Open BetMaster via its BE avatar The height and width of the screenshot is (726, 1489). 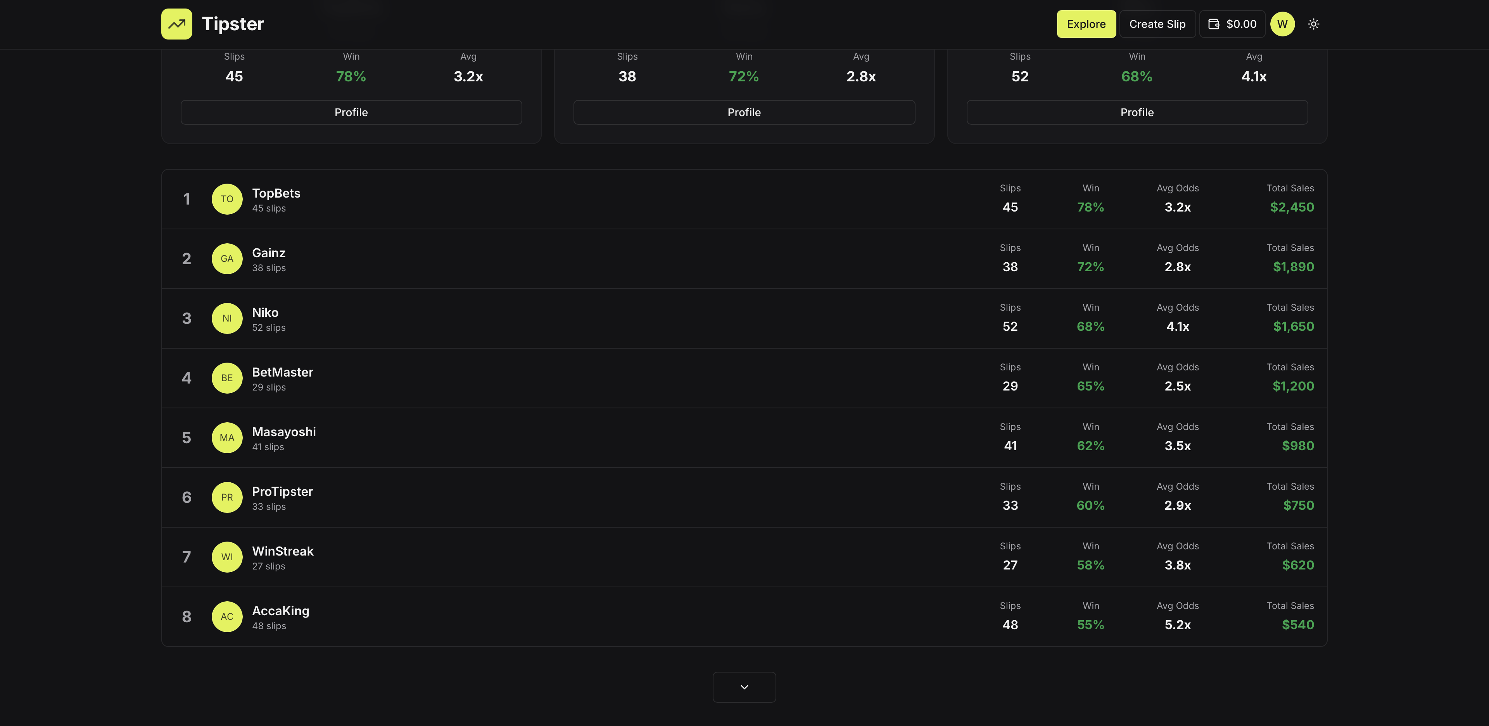pyautogui.click(x=227, y=378)
